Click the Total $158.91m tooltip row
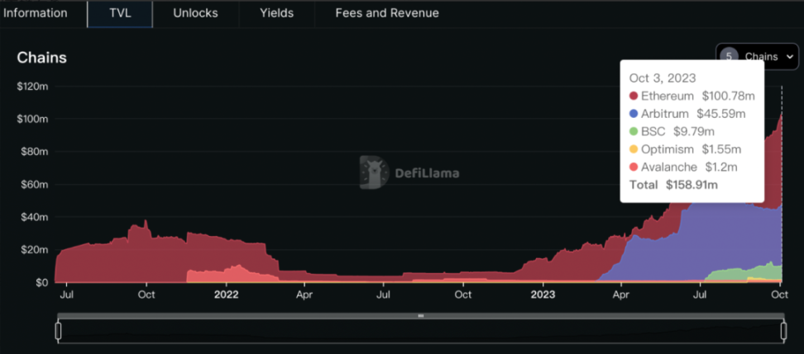 coord(673,185)
